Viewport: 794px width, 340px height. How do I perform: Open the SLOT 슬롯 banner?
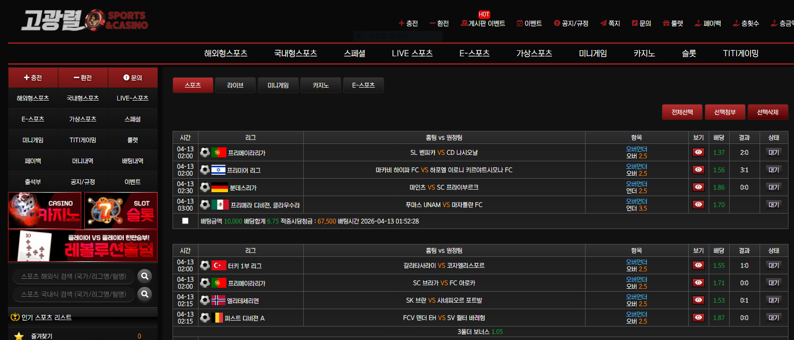coord(121,211)
